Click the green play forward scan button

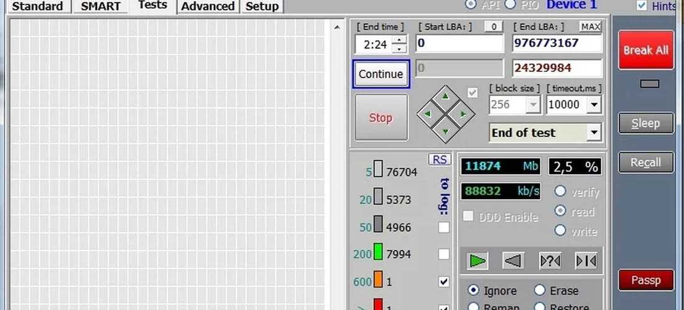tap(477, 261)
